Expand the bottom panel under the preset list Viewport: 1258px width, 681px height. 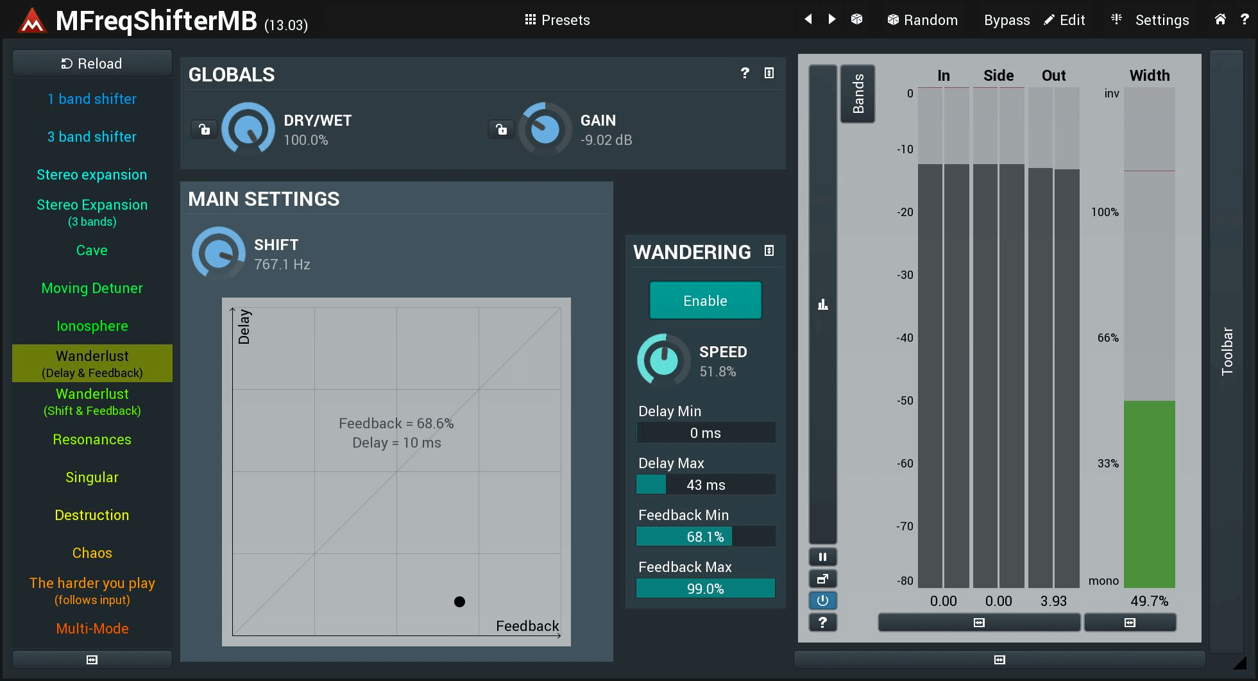[91, 659]
